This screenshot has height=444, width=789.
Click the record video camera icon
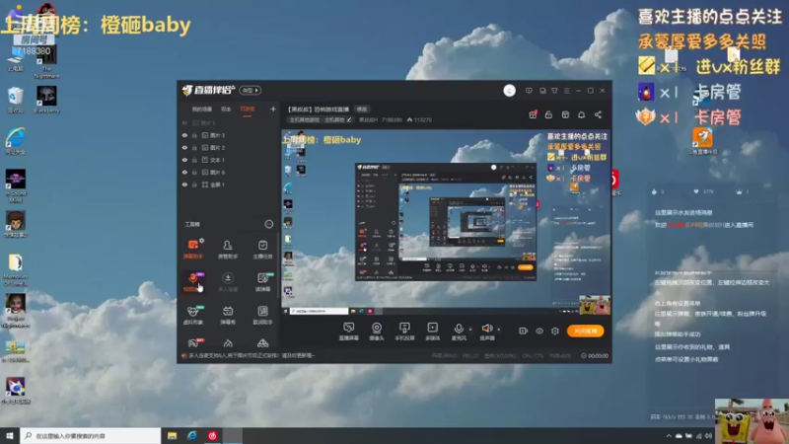[x=524, y=331]
